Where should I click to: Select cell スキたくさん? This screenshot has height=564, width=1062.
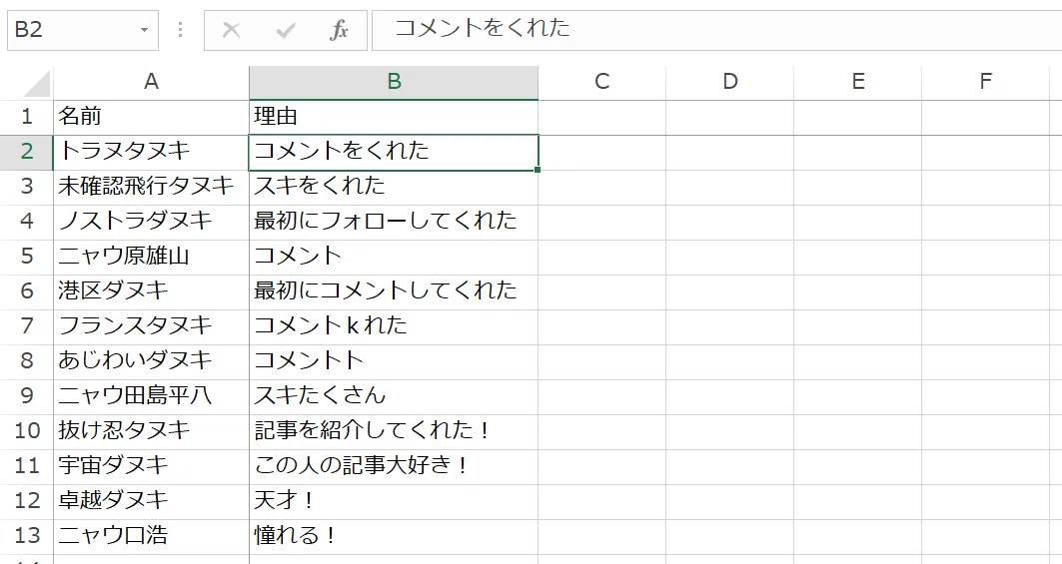394,396
